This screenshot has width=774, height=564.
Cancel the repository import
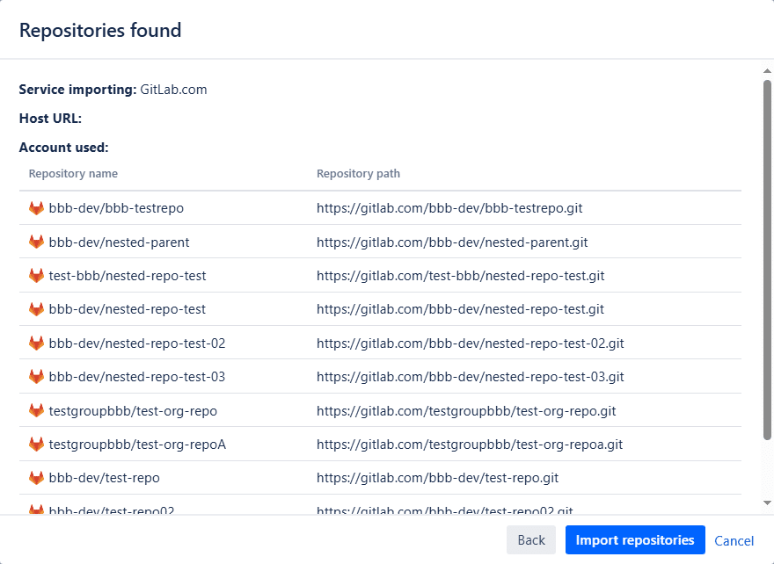(734, 541)
